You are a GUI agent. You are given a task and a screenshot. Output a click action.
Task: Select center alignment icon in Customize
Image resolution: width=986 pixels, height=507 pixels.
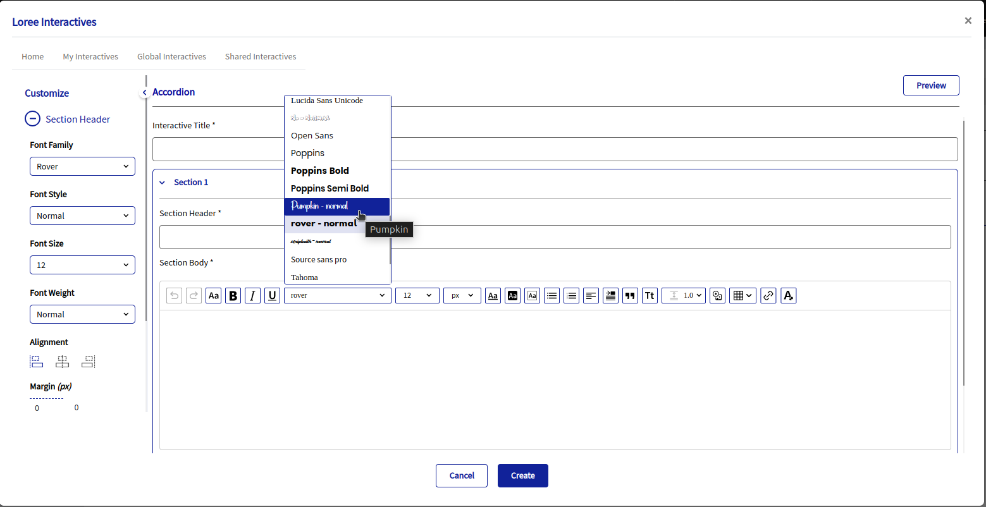click(x=62, y=362)
